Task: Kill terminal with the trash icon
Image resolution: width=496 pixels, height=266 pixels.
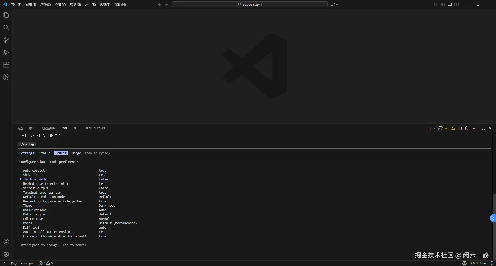Action: pyautogui.click(x=467, y=128)
